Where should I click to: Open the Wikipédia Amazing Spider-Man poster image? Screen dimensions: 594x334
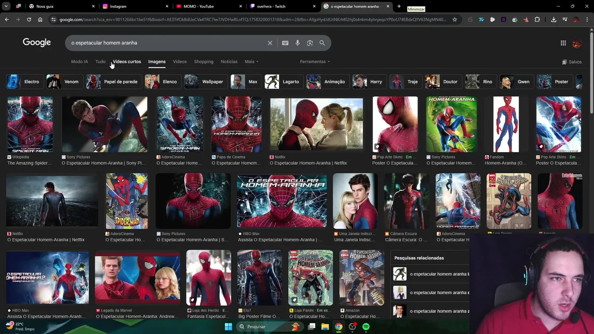(x=30, y=124)
